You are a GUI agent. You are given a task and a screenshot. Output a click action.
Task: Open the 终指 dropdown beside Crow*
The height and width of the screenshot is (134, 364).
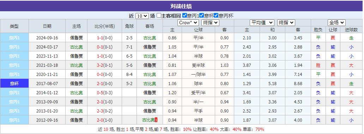click(x=210, y=23)
